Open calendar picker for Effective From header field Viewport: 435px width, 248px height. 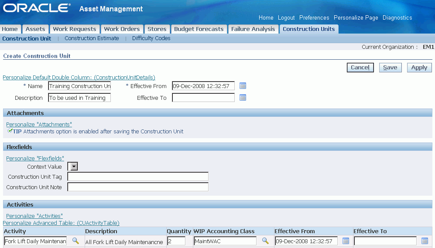(243, 86)
